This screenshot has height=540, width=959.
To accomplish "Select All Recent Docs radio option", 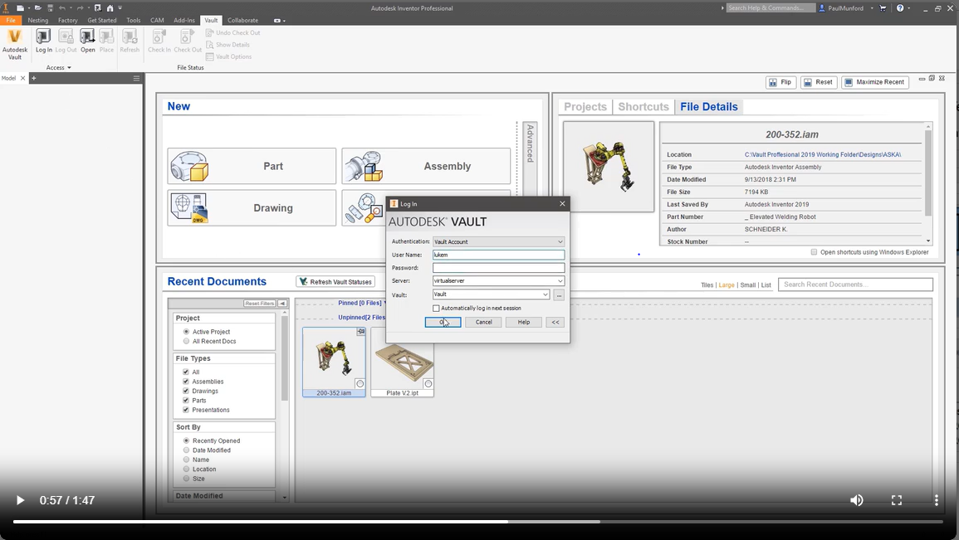I will 186,341.
